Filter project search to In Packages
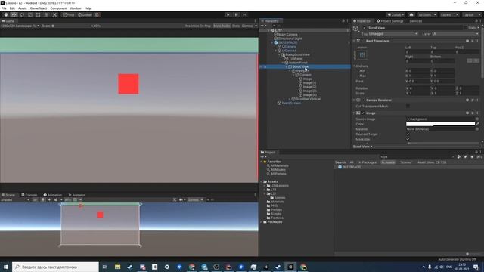This screenshot has width=484, height=272. 368,162
